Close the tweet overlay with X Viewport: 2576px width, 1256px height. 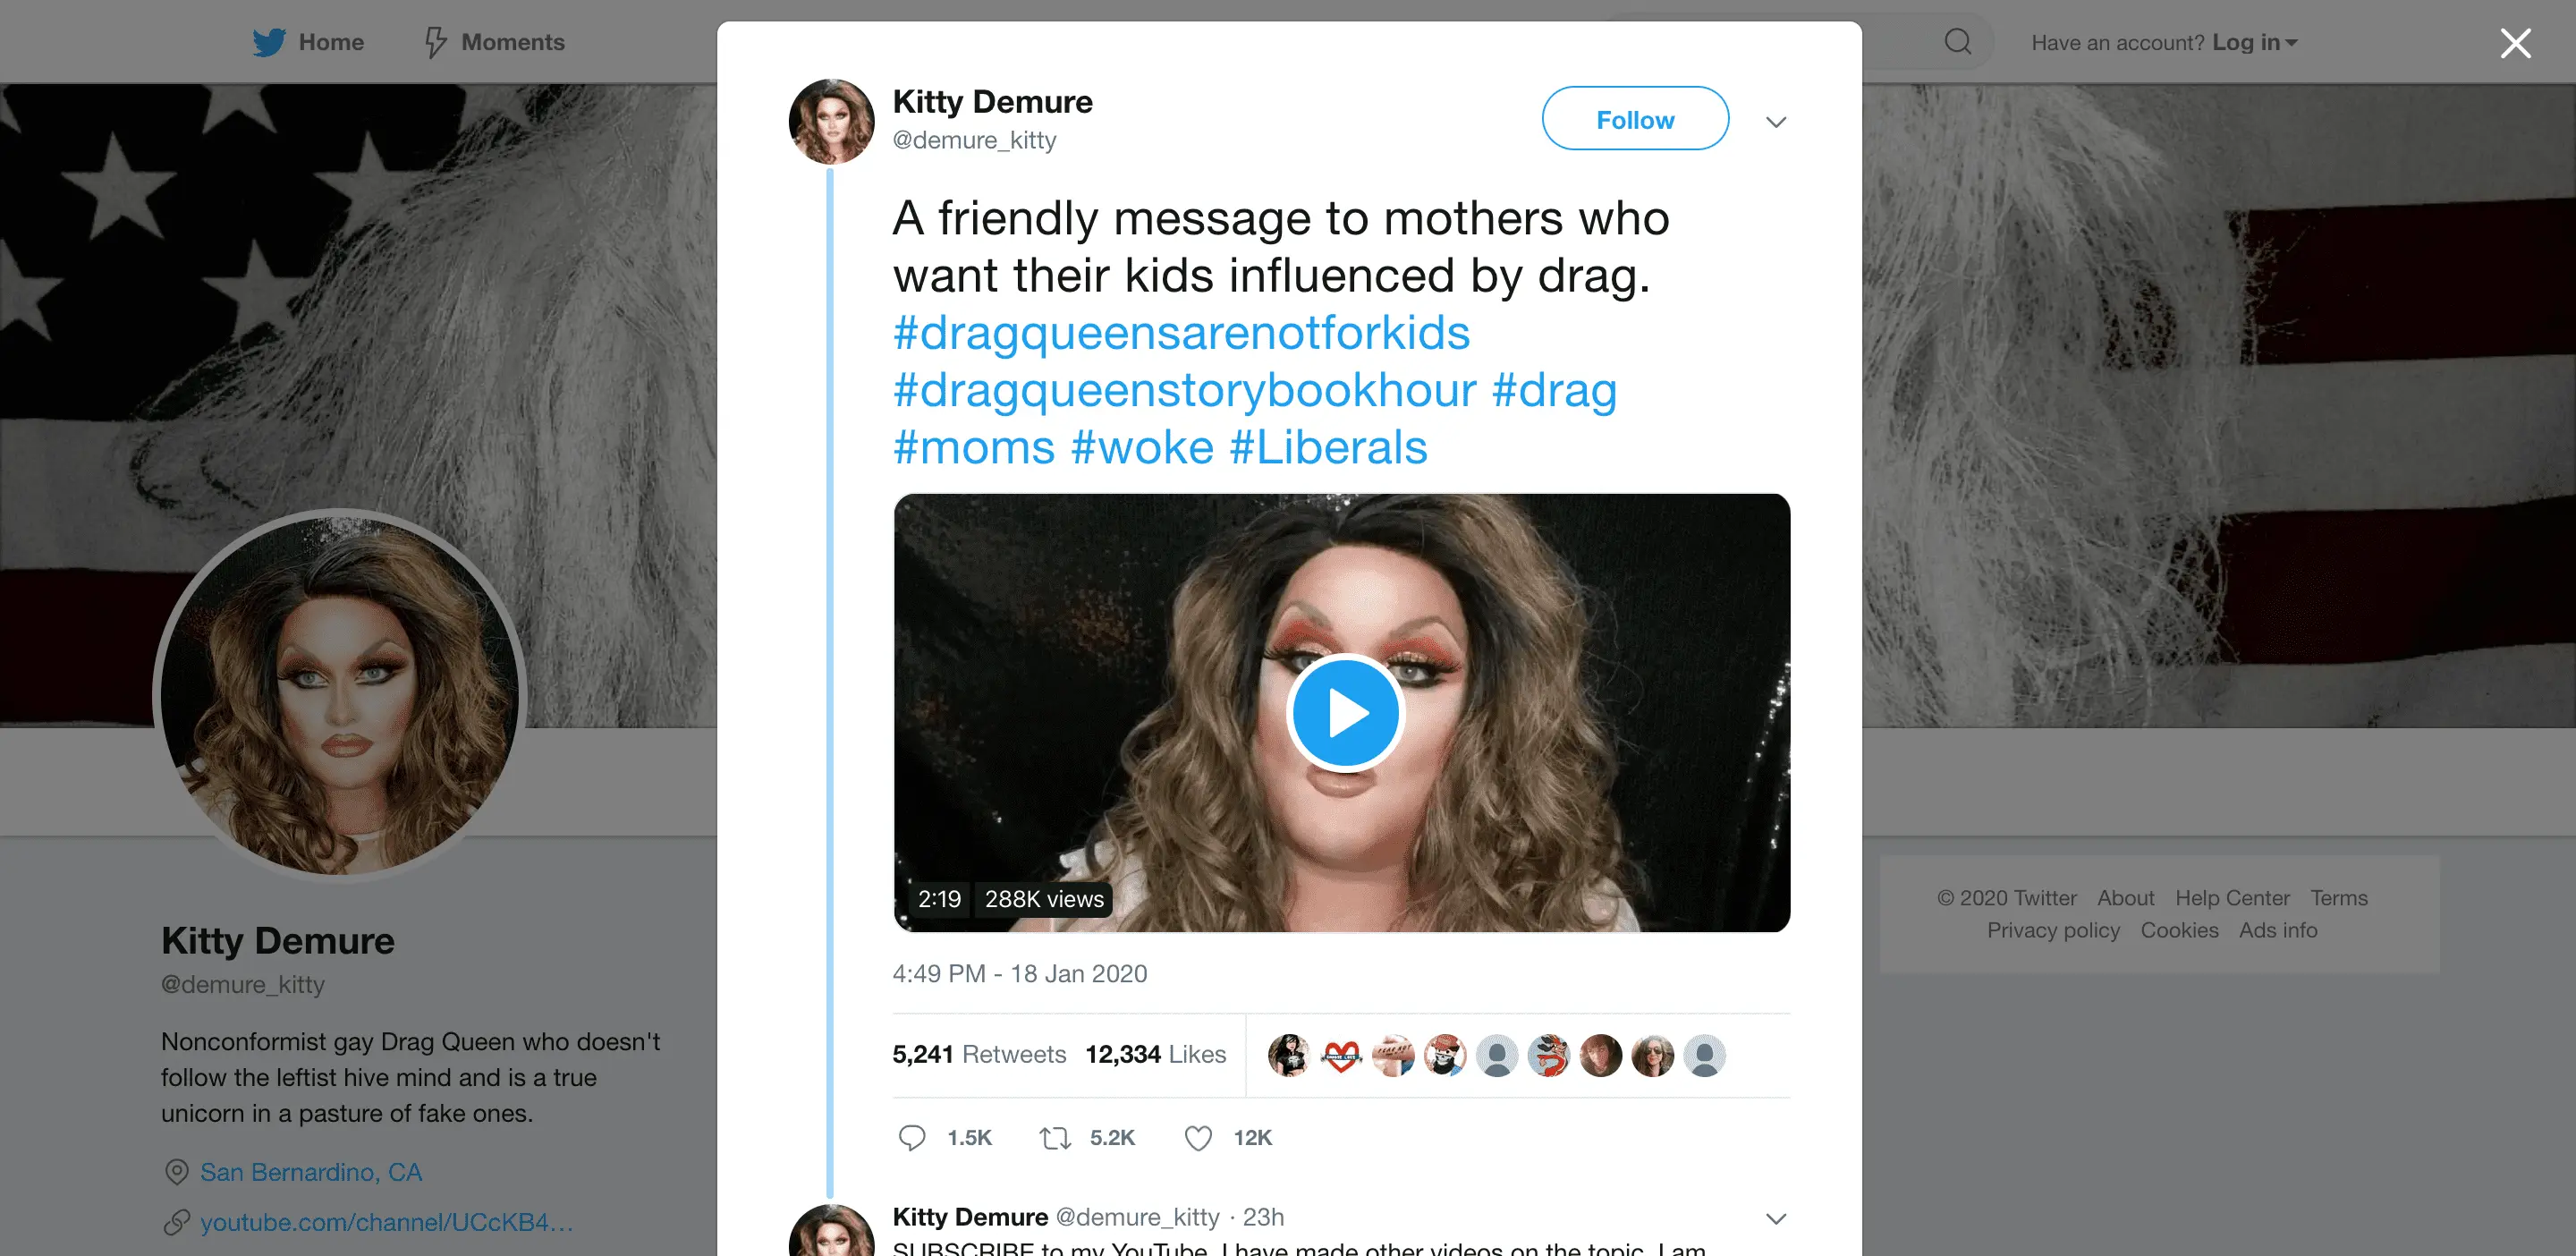pos(2515,43)
